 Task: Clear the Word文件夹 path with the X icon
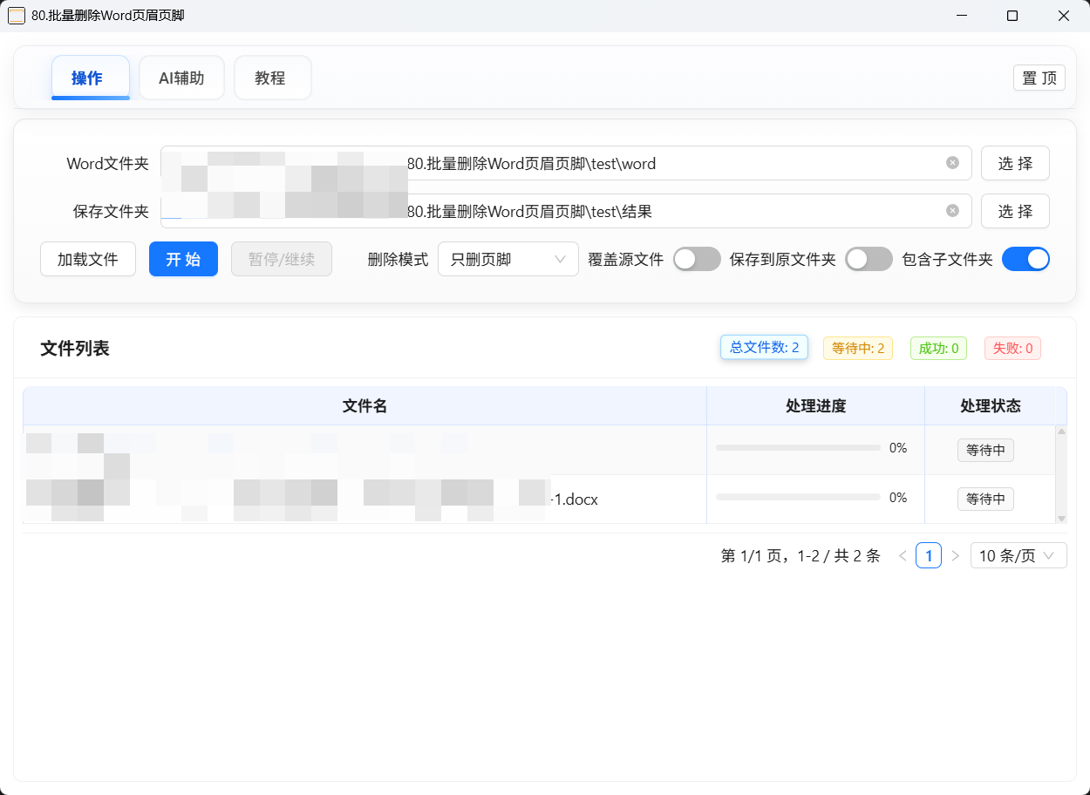952,163
